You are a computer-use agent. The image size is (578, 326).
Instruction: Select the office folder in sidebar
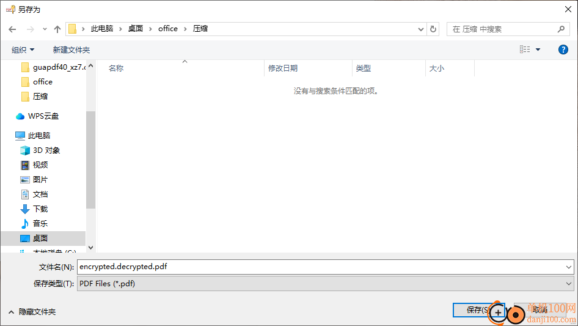(37, 81)
